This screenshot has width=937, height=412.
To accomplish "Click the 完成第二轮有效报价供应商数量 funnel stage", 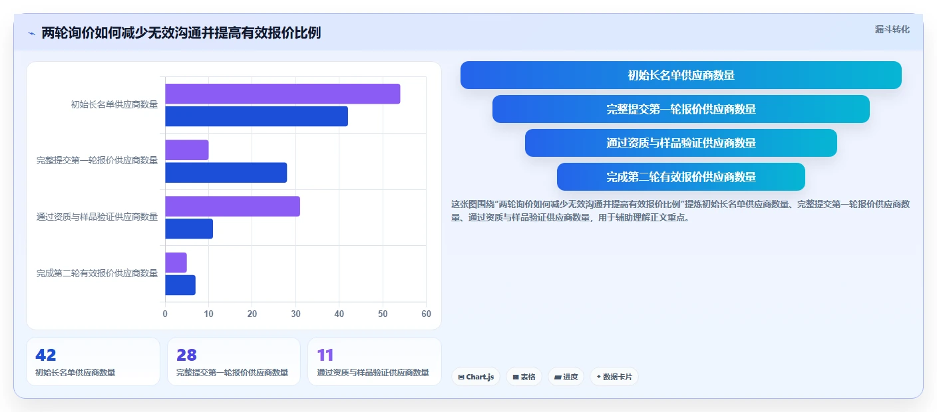I will pyautogui.click(x=681, y=177).
